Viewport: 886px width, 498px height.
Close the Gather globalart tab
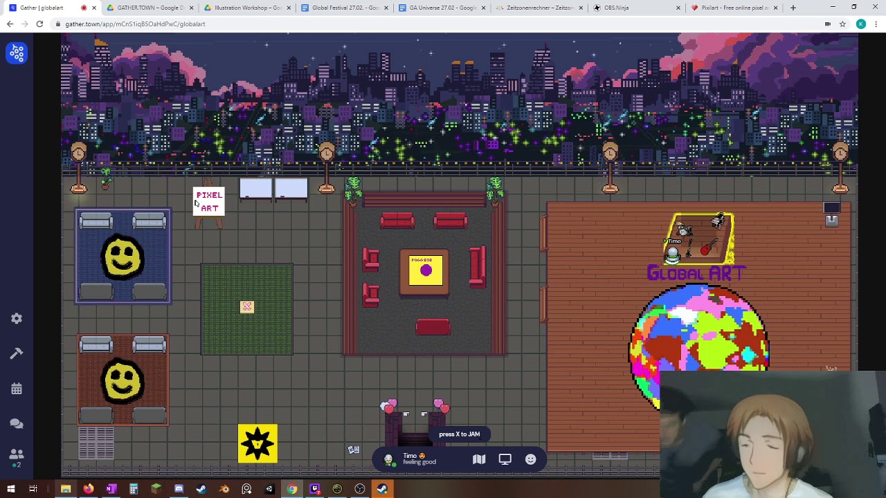(x=94, y=8)
